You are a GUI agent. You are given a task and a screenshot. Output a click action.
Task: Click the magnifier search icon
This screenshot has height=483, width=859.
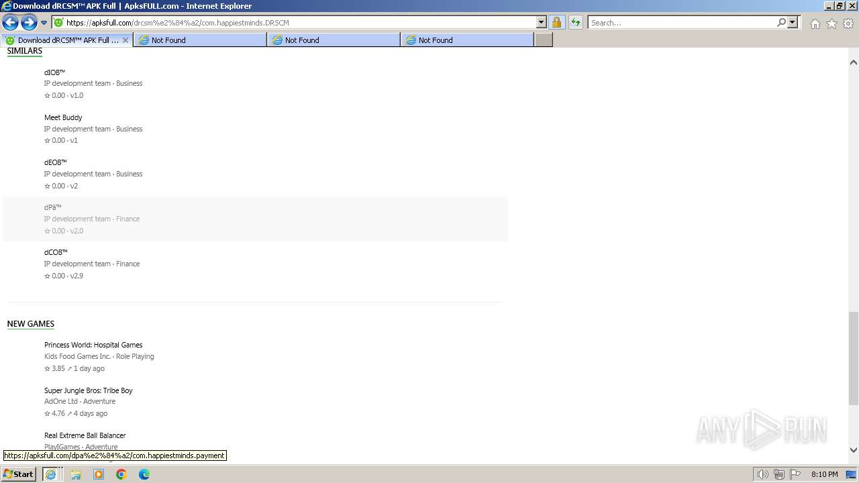pyautogui.click(x=781, y=23)
